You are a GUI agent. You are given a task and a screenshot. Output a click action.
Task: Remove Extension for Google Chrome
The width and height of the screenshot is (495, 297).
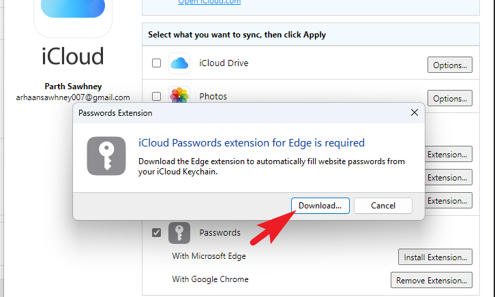coord(431,279)
